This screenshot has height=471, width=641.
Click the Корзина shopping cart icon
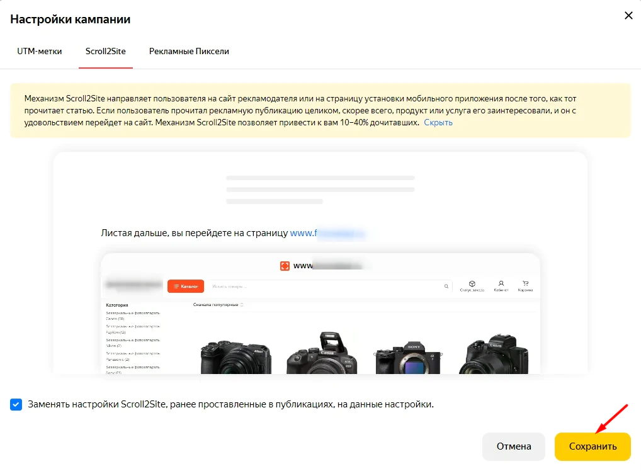(525, 283)
